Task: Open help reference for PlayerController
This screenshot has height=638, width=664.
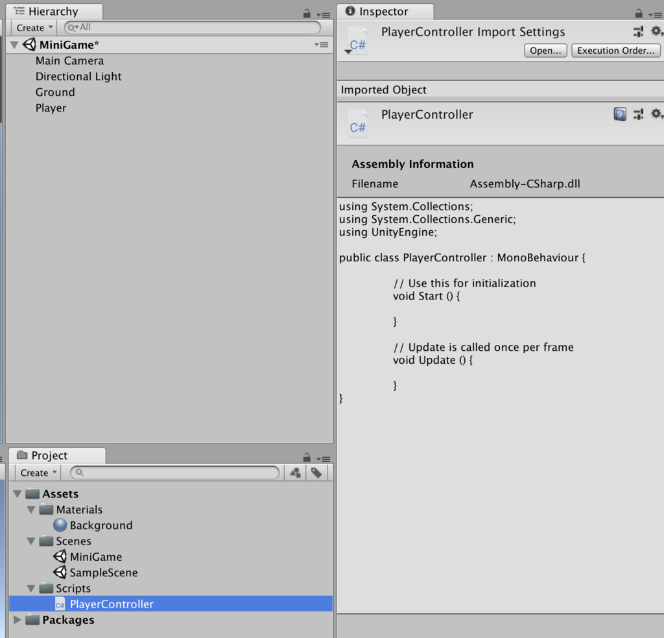Action: pyautogui.click(x=620, y=114)
